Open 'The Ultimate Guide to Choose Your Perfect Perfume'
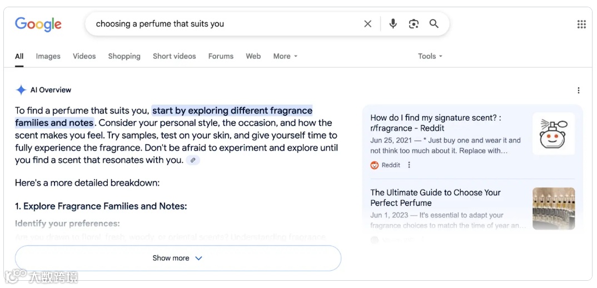Image resolution: width=597 pixels, height=288 pixels. point(435,198)
